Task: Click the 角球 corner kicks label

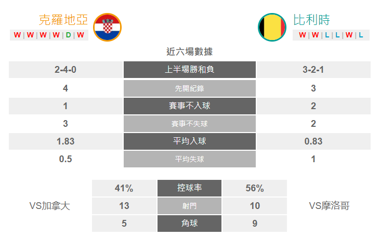Action: click(190, 224)
